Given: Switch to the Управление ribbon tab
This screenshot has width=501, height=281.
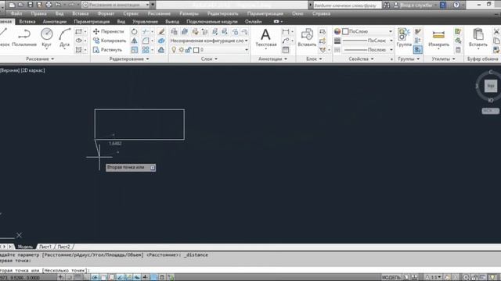Looking at the screenshot, I should click(x=145, y=21).
